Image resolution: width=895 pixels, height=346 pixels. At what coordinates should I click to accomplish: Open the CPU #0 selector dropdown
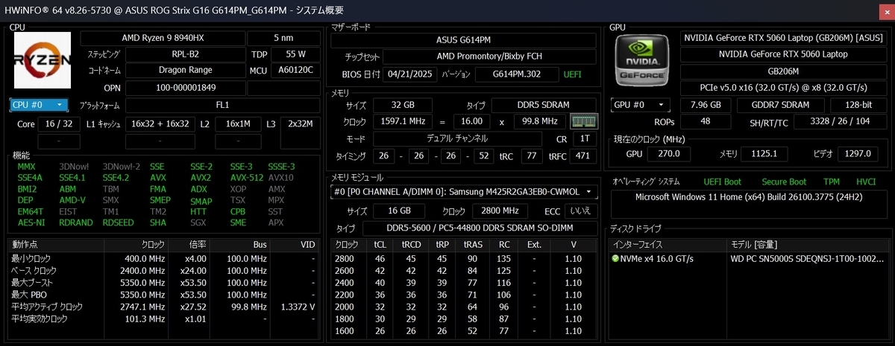pyautogui.click(x=40, y=105)
